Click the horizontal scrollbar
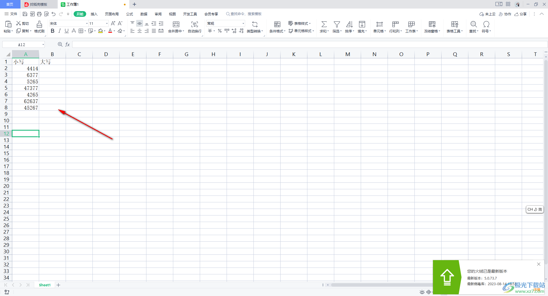548x296 pixels. 382,285
